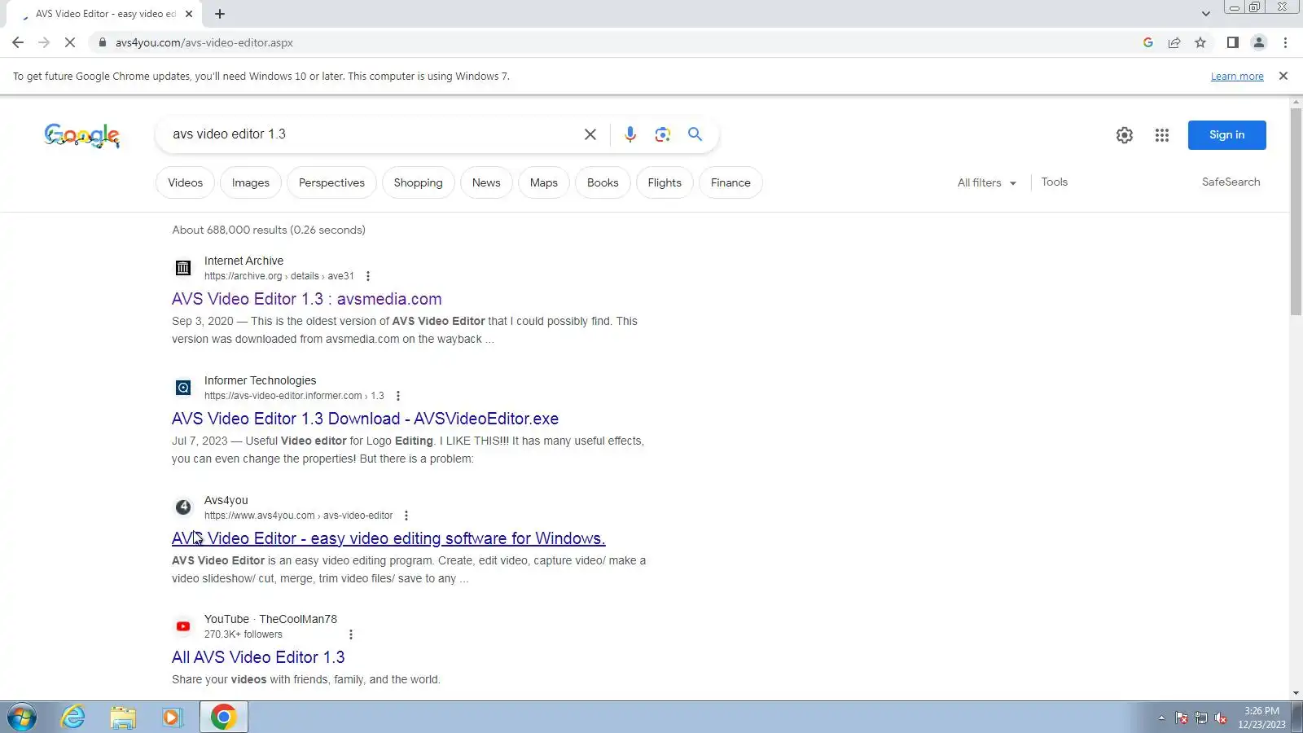Select the Finance filter
This screenshot has height=733, width=1303.
[730, 182]
